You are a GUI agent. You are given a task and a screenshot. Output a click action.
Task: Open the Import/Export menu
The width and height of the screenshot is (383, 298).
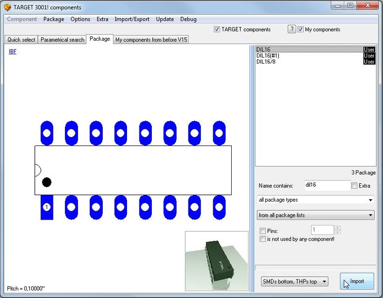pos(132,19)
